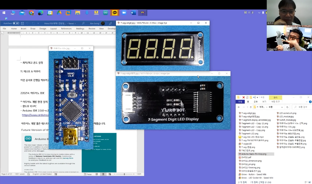Switch Explorer to the details view
The width and height of the screenshot is (312, 184).
coord(306,182)
